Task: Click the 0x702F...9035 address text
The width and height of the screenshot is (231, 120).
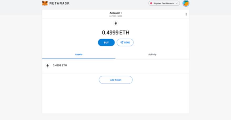Action: tap(116, 16)
